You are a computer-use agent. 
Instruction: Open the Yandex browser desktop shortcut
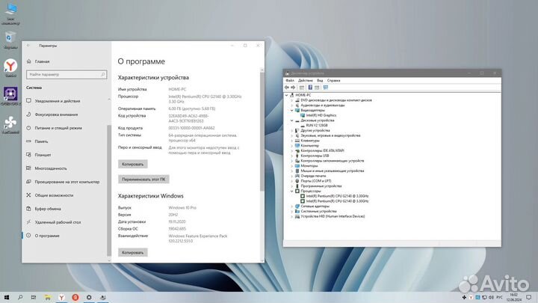click(10, 67)
